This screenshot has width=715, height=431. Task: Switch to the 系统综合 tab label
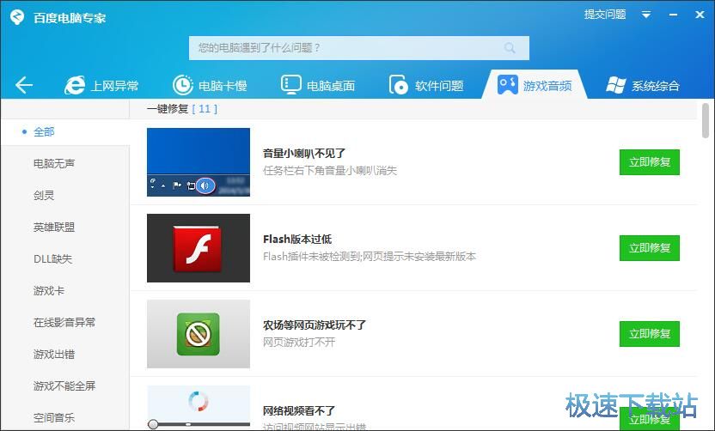655,86
